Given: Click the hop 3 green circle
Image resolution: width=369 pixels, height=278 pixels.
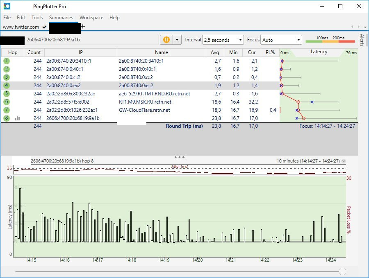Looking at the screenshot, I should 7,77.
